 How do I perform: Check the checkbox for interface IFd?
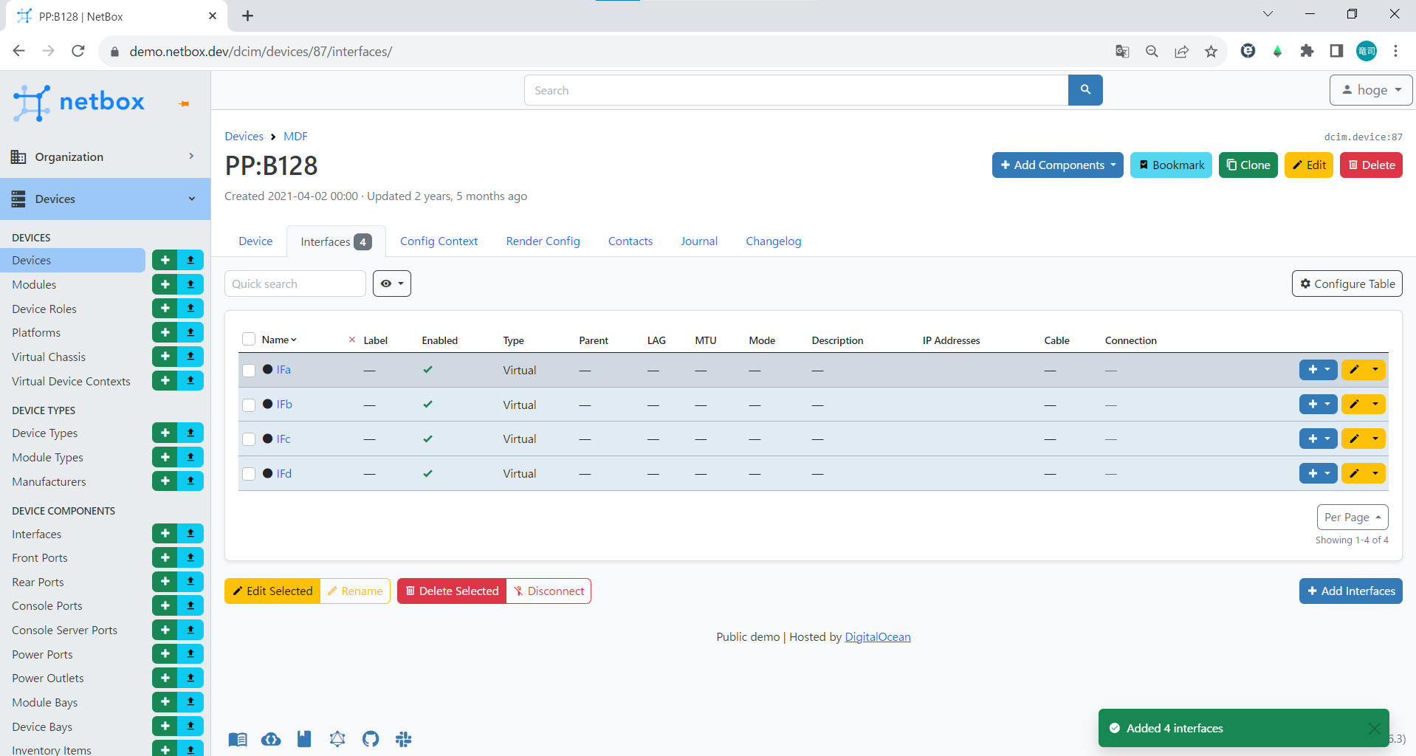click(x=249, y=473)
